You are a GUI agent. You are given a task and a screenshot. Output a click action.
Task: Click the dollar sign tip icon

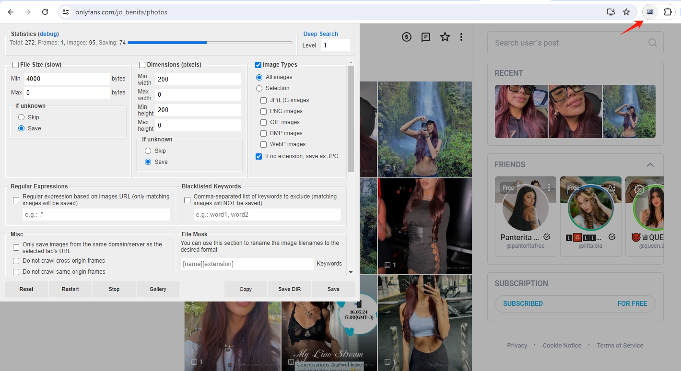pos(407,37)
